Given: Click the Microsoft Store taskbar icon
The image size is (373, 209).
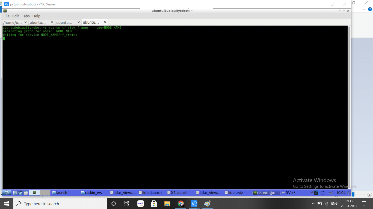Looking at the screenshot, I should tap(154, 204).
